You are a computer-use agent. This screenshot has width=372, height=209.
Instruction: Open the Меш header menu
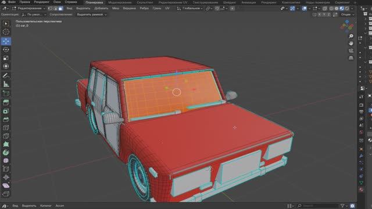116,8
